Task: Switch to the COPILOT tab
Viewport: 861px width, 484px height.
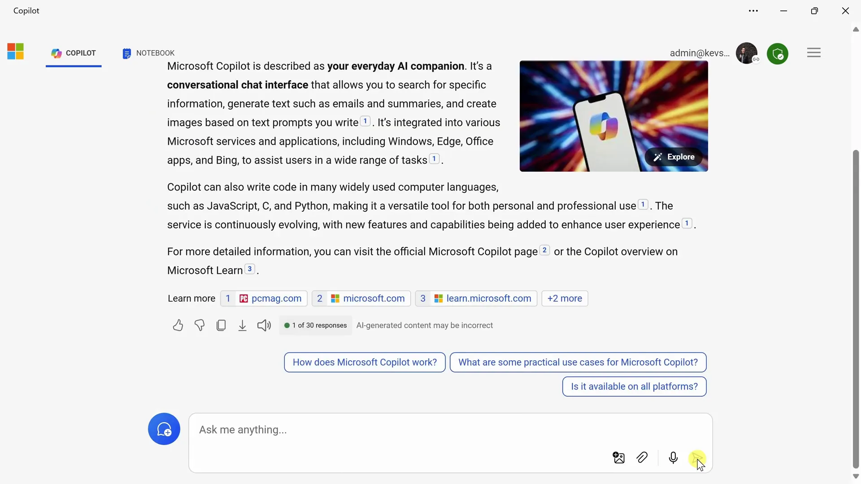Action: pyautogui.click(x=74, y=53)
